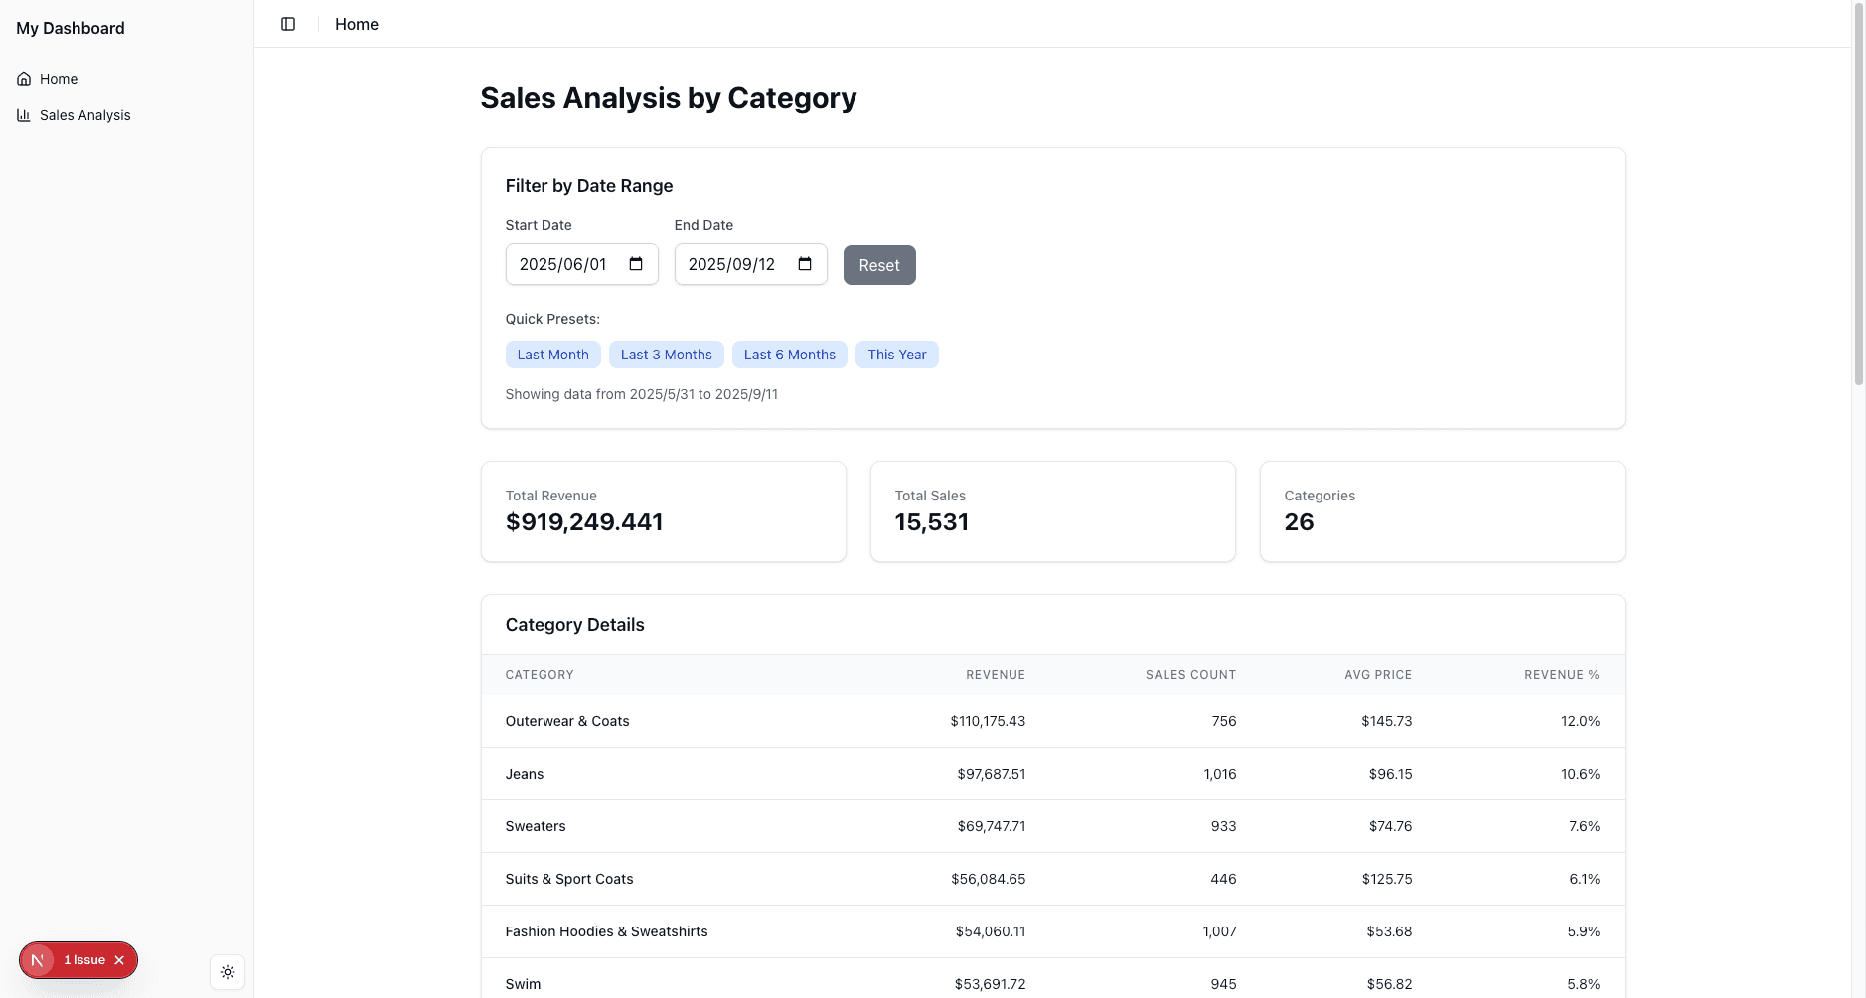Viewport: 1866px width, 998px height.
Task: Open the 1 Issue error indicator
Action: click(x=84, y=960)
